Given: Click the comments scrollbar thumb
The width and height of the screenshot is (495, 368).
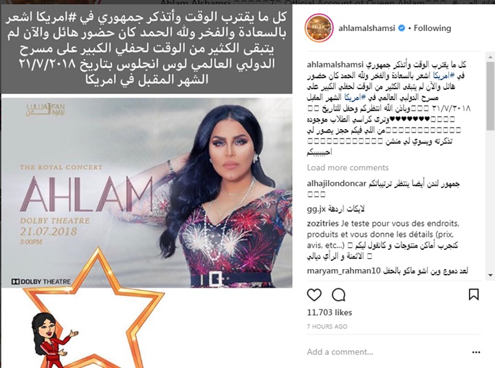Looking at the screenshot, I should click(490, 95).
